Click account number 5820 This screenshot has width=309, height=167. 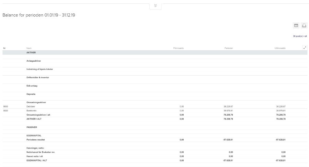(x=5, y=111)
